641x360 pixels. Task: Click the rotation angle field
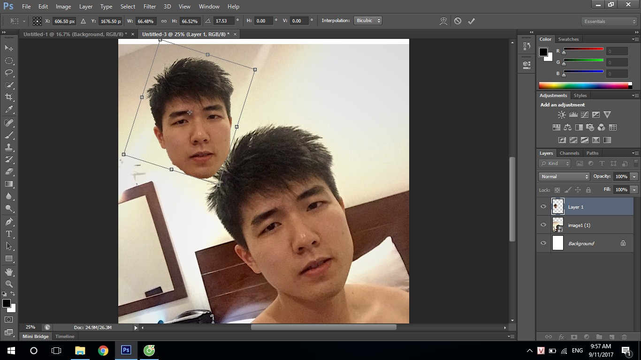(x=224, y=21)
